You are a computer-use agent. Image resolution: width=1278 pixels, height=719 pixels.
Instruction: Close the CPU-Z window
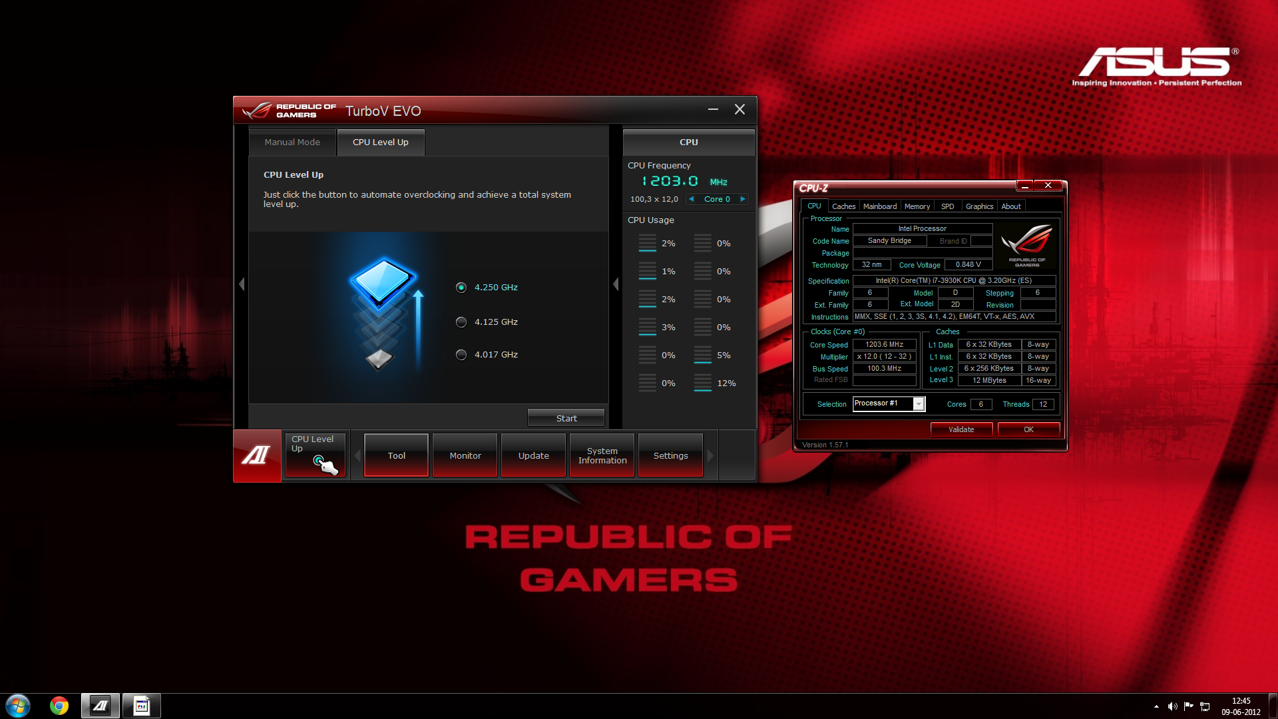(1048, 186)
